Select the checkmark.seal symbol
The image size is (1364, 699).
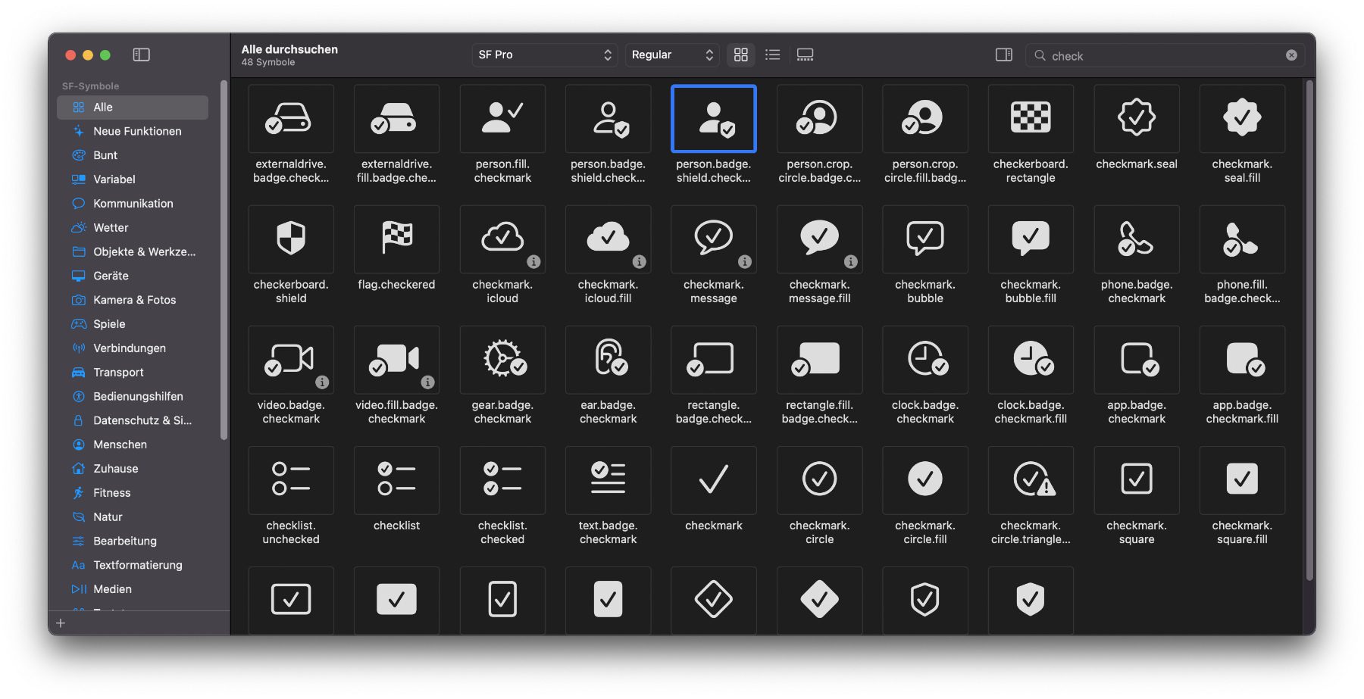(1137, 119)
